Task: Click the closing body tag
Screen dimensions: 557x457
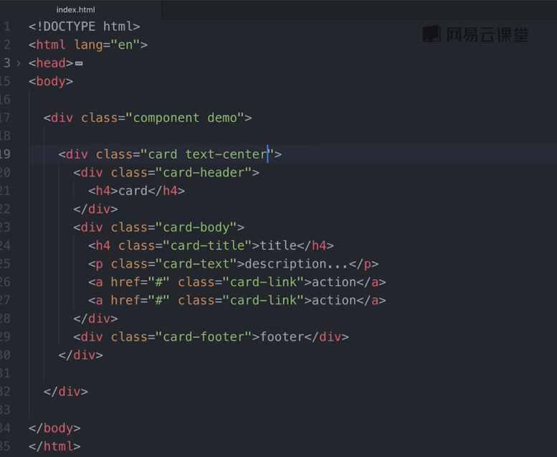Action: [54, 428]
